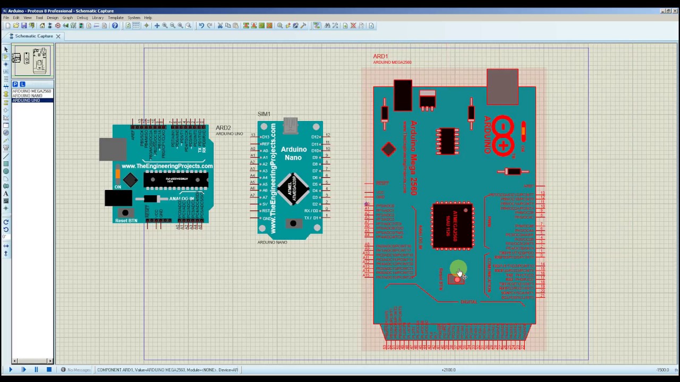
Task: Zoom in using the magnifier plus
Action: click(165, 25)
